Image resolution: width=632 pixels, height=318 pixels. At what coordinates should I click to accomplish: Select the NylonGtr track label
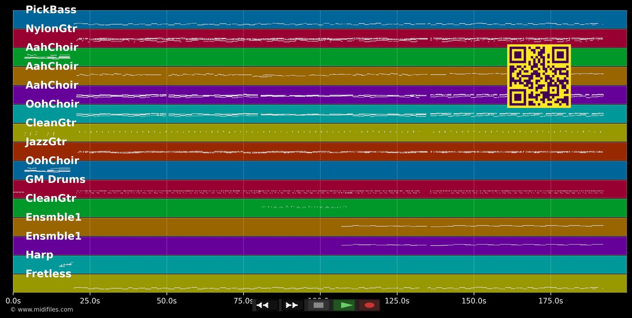click(51, 29)
